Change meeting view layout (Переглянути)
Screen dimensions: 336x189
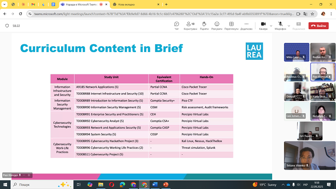click(x=231, y=25)
